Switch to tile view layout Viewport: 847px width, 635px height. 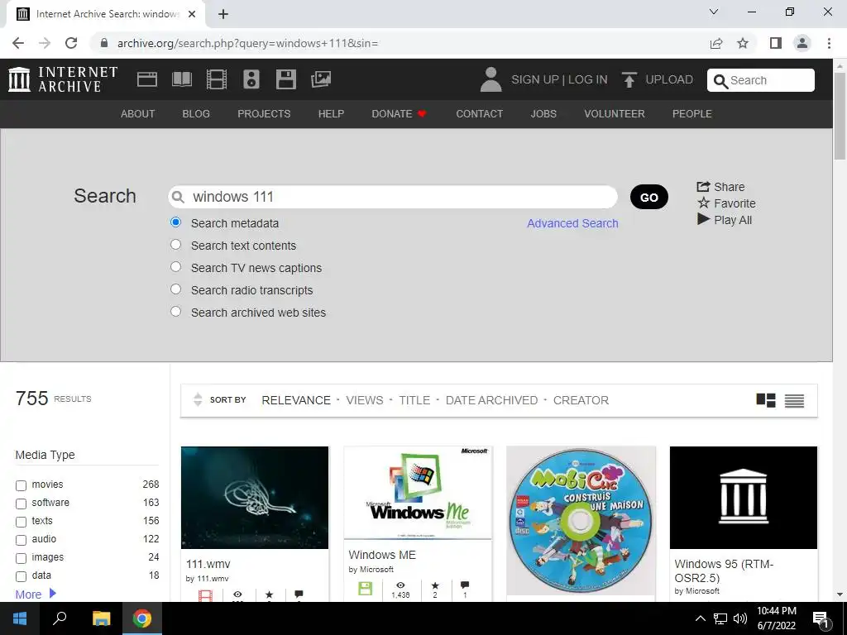pos(765,400)
